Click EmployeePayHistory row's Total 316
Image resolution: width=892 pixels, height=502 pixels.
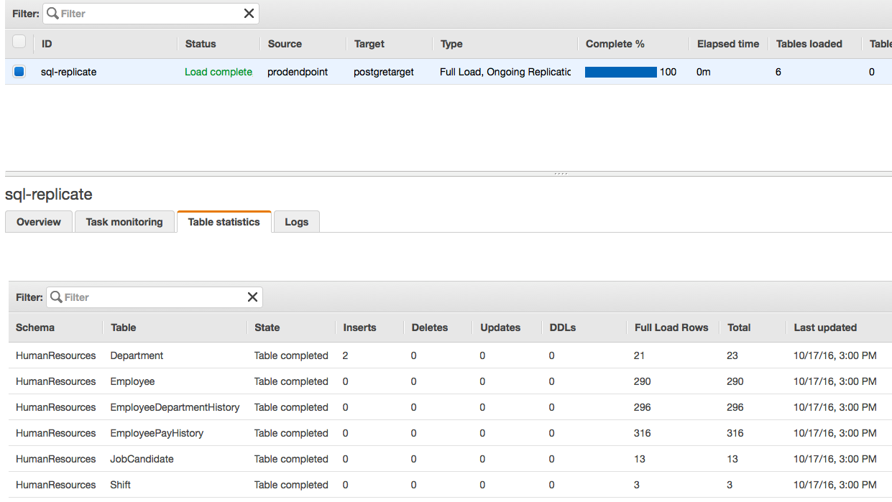735,433
